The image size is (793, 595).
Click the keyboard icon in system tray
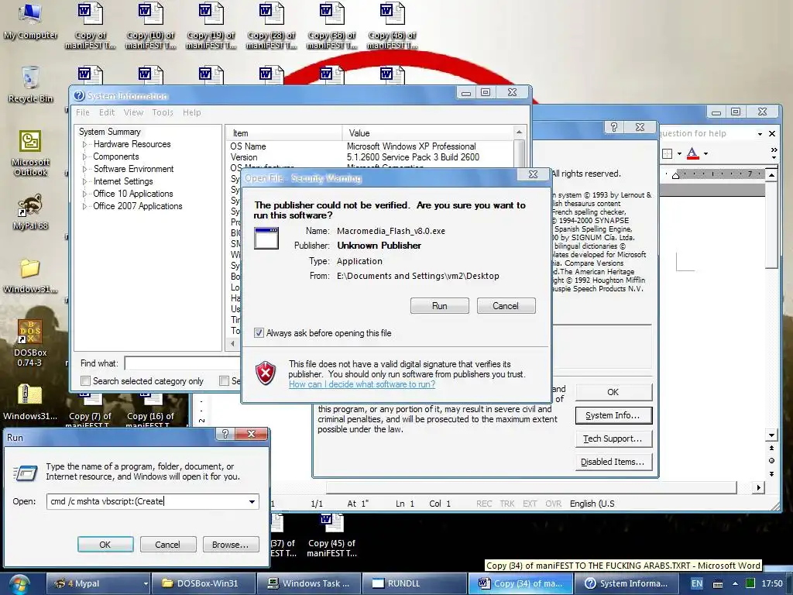pyautogui.click(x=718, y=583)
